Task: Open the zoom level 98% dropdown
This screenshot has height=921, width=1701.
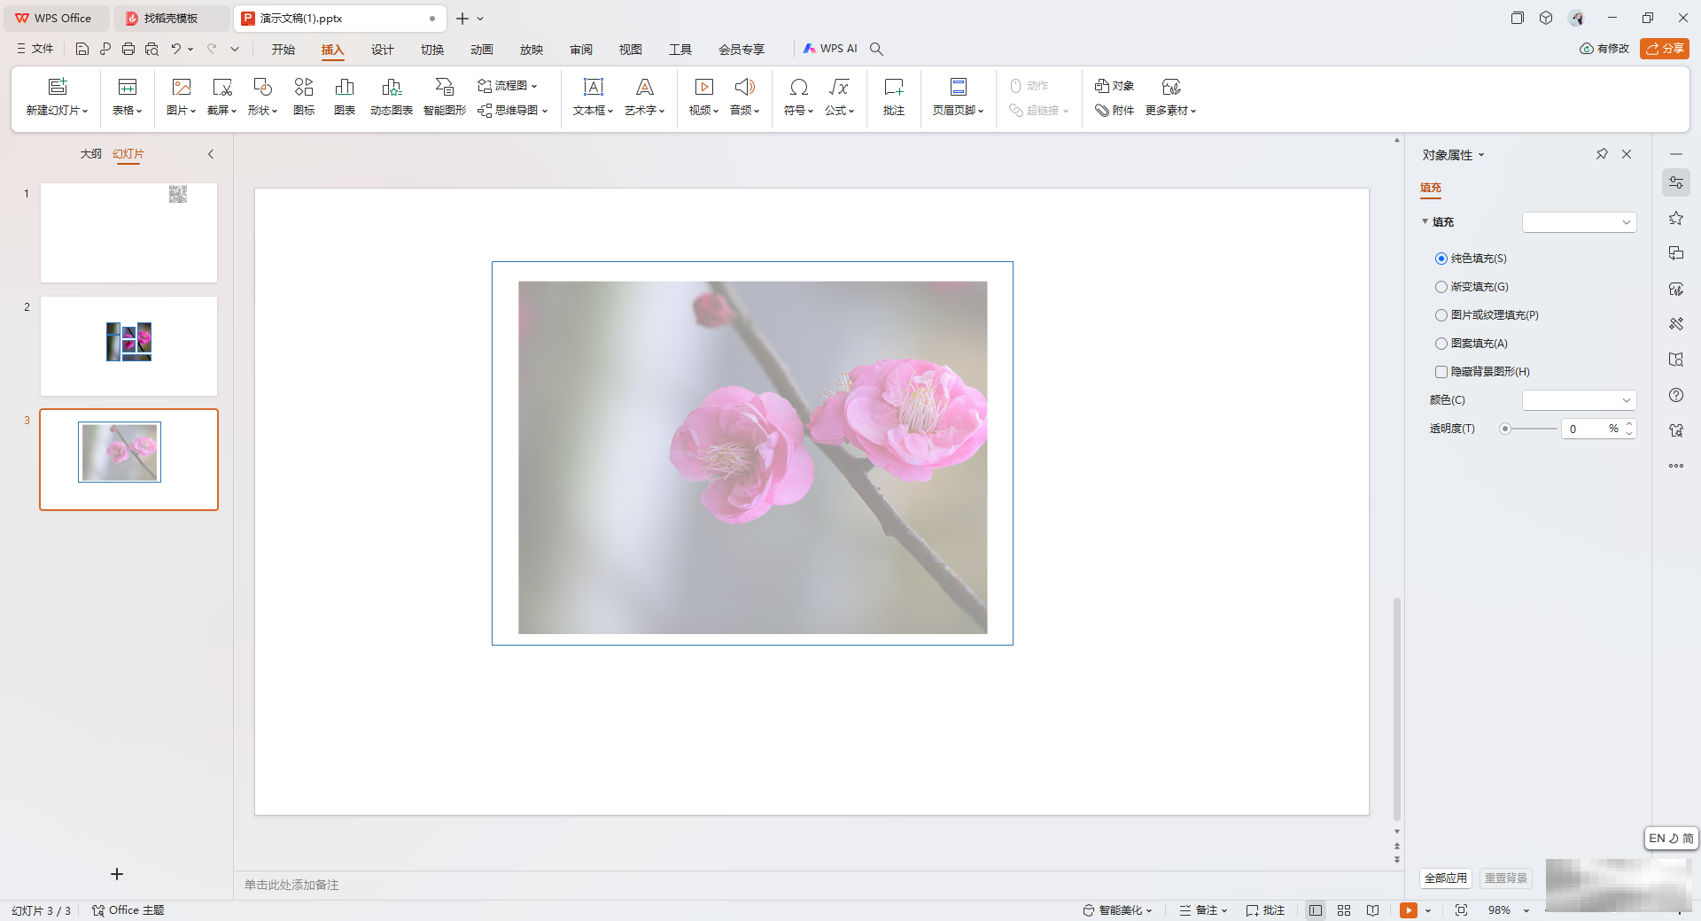Action: 1526,910
